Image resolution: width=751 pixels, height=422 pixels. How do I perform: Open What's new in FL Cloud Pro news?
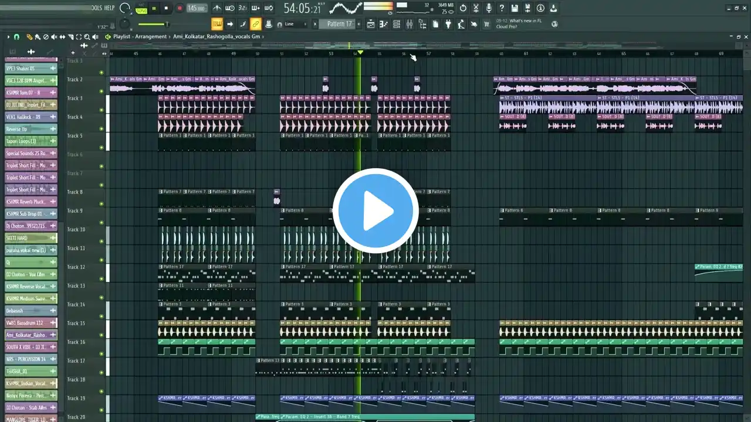pos(519,23)
